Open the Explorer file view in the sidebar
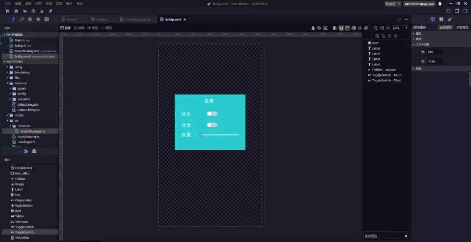This screenshot has width=471, height=242. 13,20
